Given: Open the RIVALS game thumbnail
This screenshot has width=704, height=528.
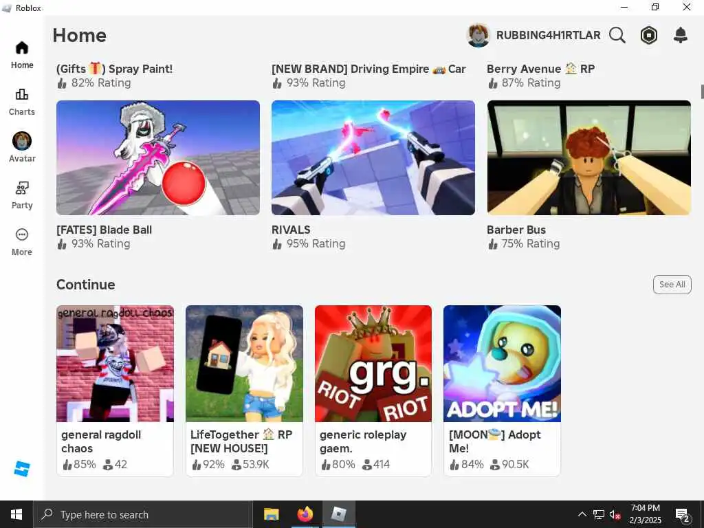Looking at the screenshot, I should coord(373,157).
